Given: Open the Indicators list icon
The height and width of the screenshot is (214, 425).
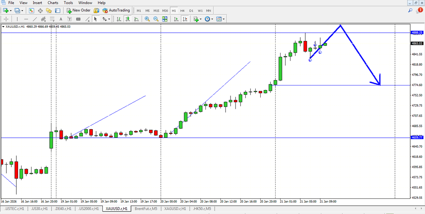Looking at the screenshot, I should pyautogui.click(x=195, y=19).
